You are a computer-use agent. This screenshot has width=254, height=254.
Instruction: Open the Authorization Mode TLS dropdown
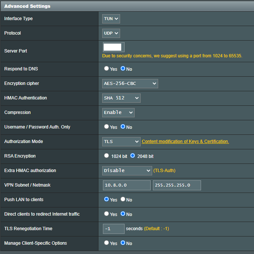click(121, 142)
